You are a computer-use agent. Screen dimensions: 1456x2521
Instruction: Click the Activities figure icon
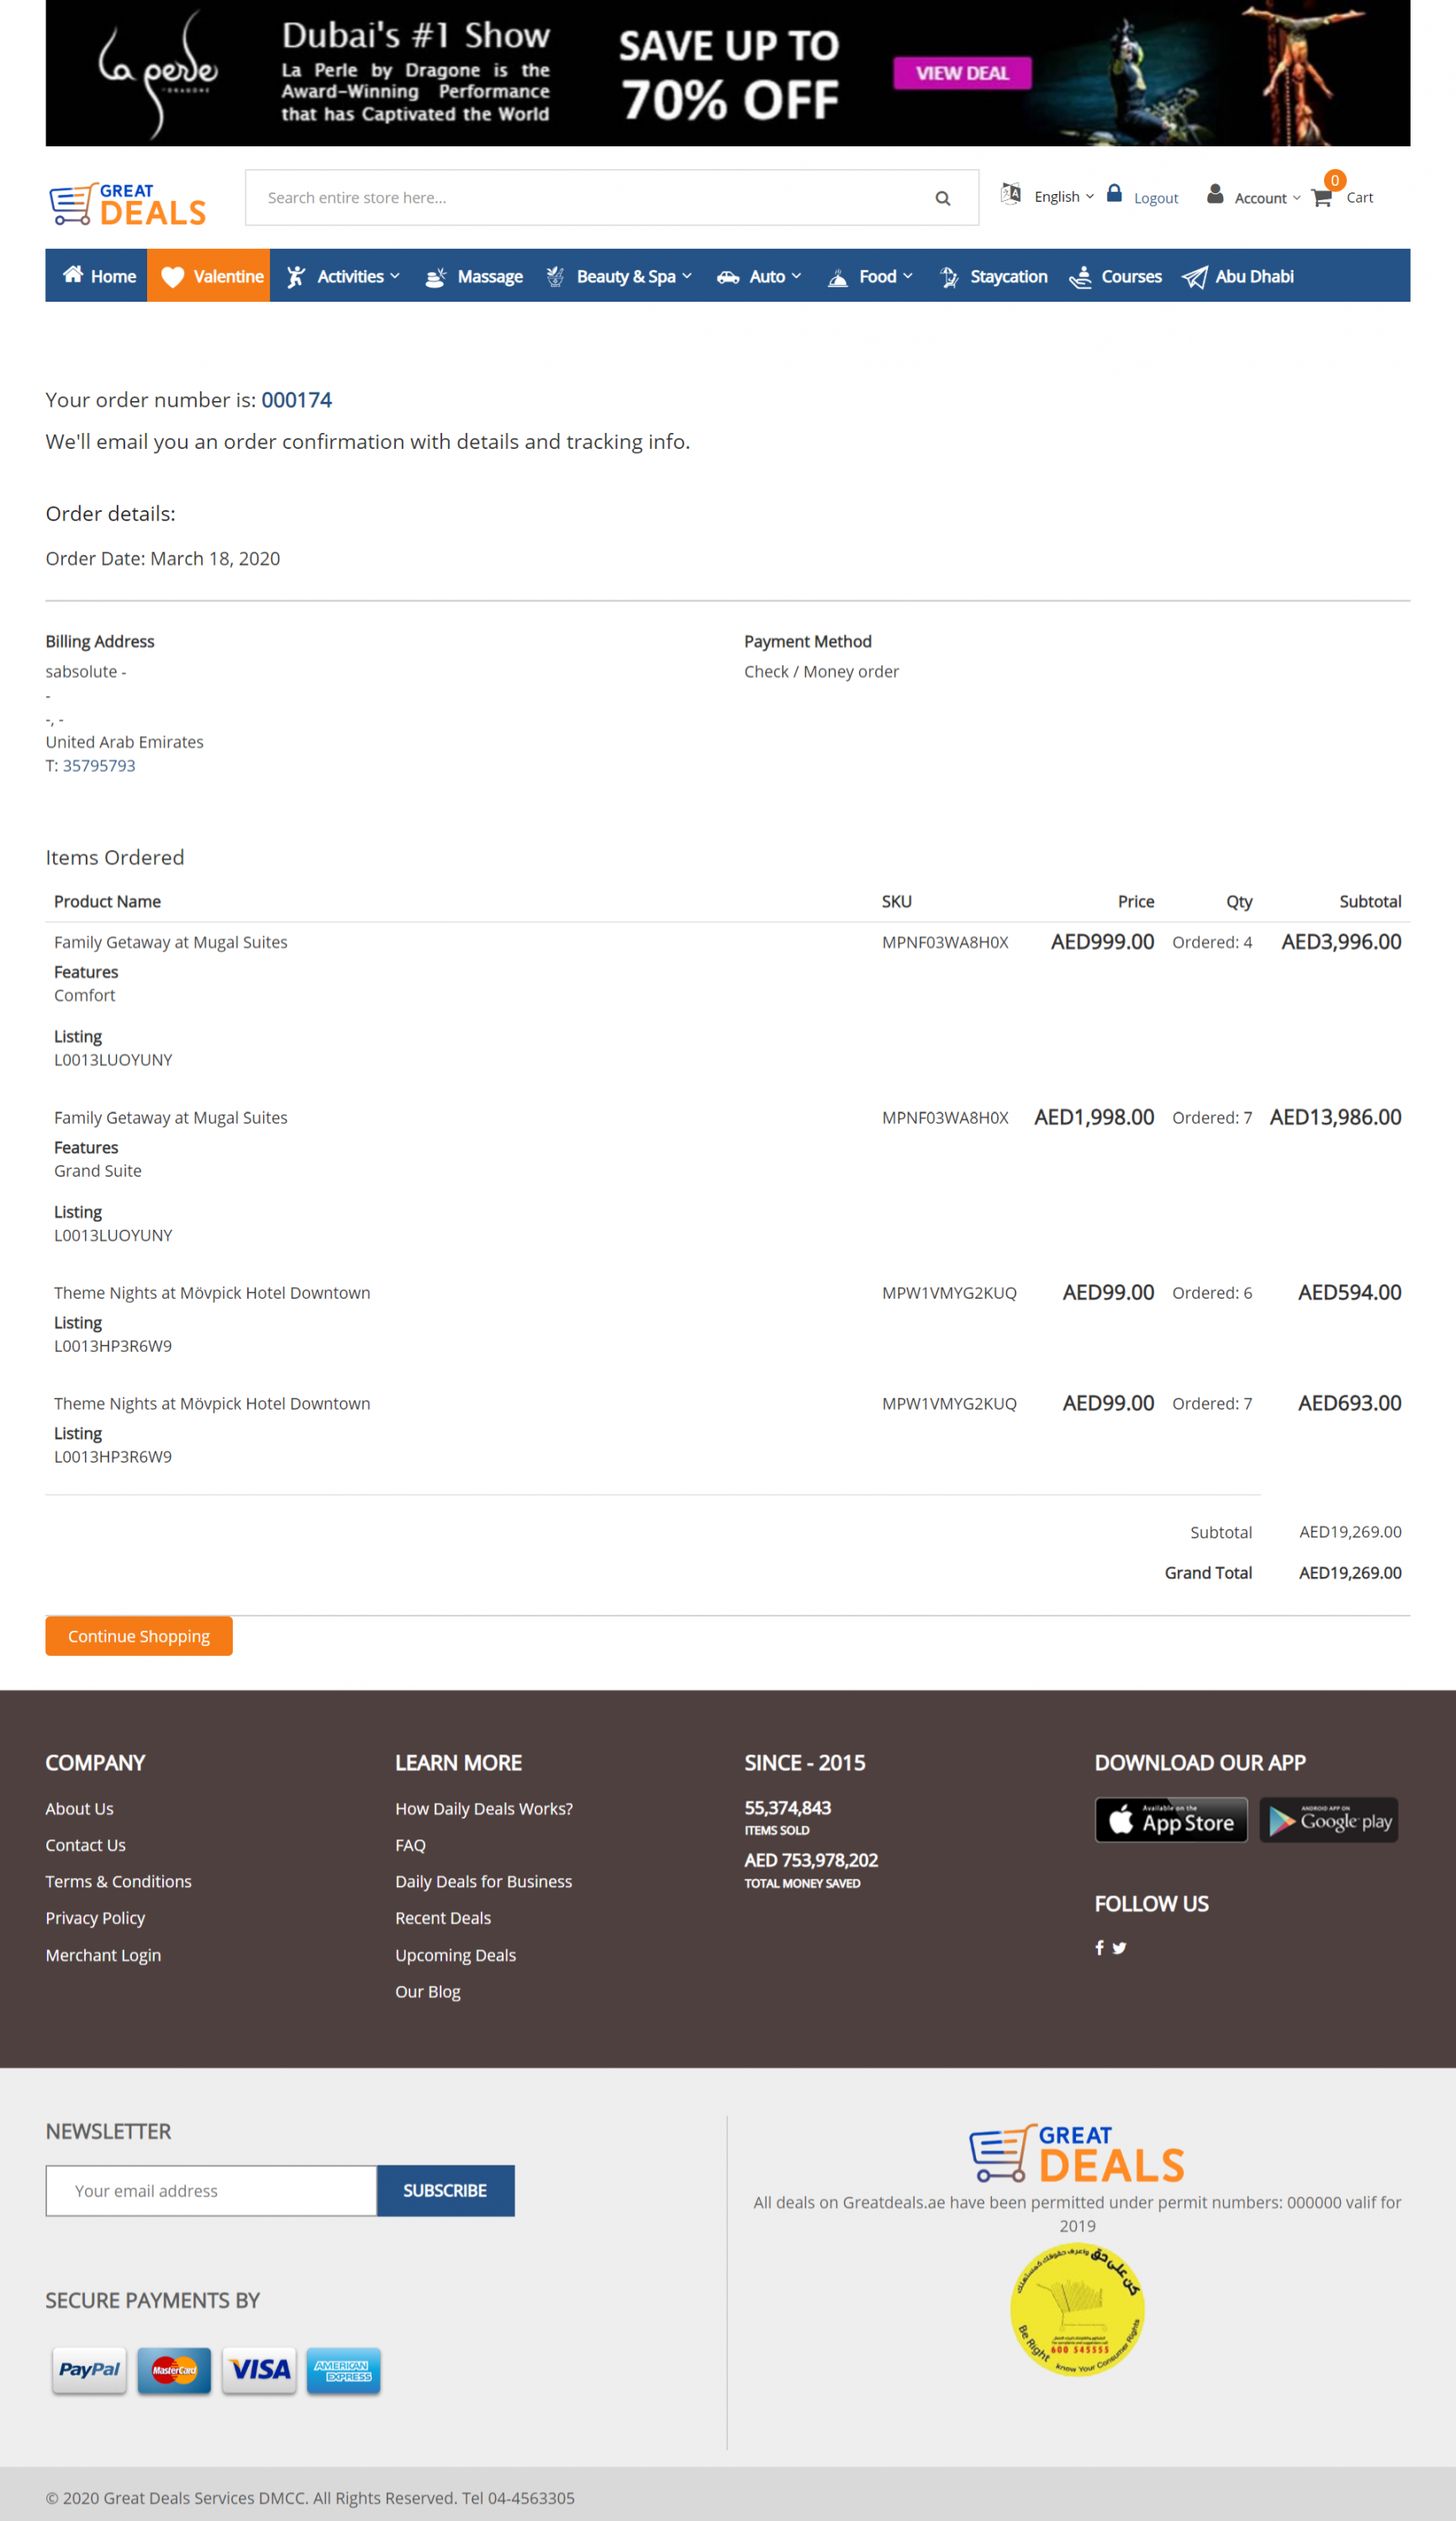(x=296, y=277)
